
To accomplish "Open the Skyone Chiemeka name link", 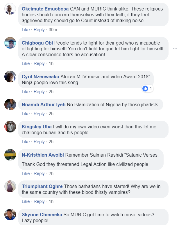I will 42,215.
